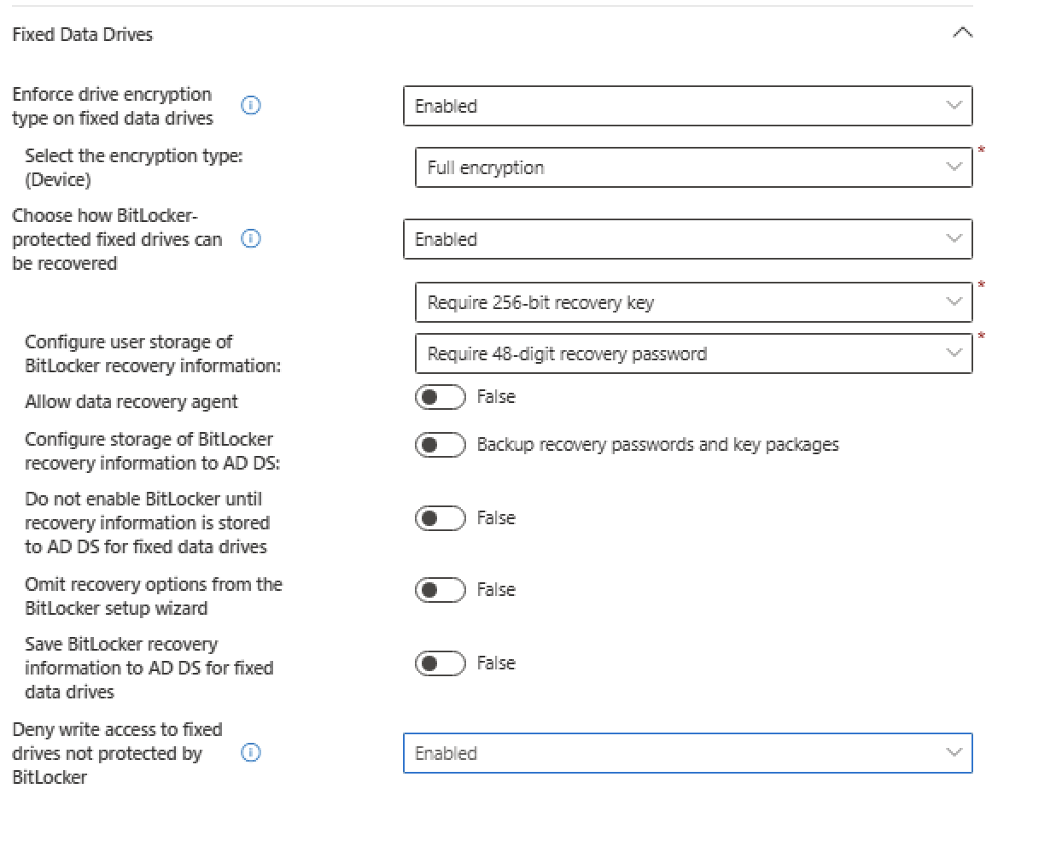Click the chevron on Require 256-bit recovery key
This screenshot has height=847, width=1062.
coord(954,301)
